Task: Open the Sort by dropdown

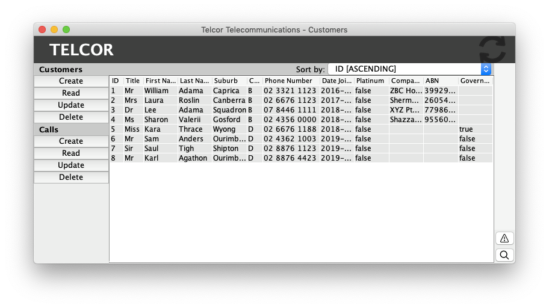Action: [x=409, y=69]
